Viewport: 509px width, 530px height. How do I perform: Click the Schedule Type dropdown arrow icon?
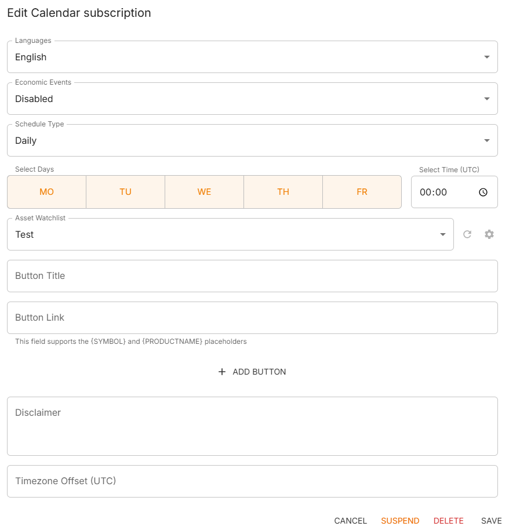click(486, 140)
